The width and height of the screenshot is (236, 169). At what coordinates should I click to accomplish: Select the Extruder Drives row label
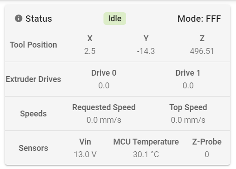(34, 79)
